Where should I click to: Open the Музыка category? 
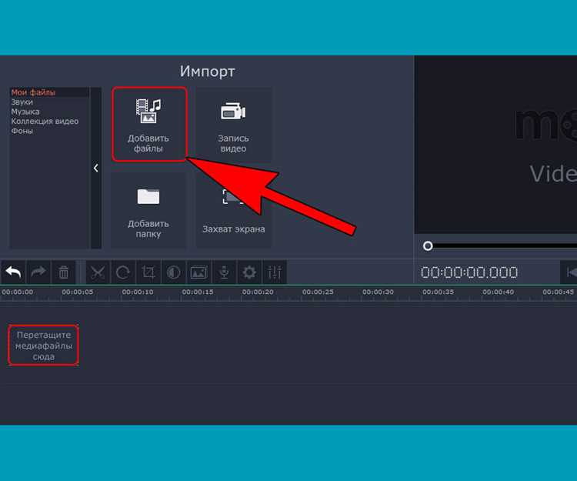[x=25, y=112]
